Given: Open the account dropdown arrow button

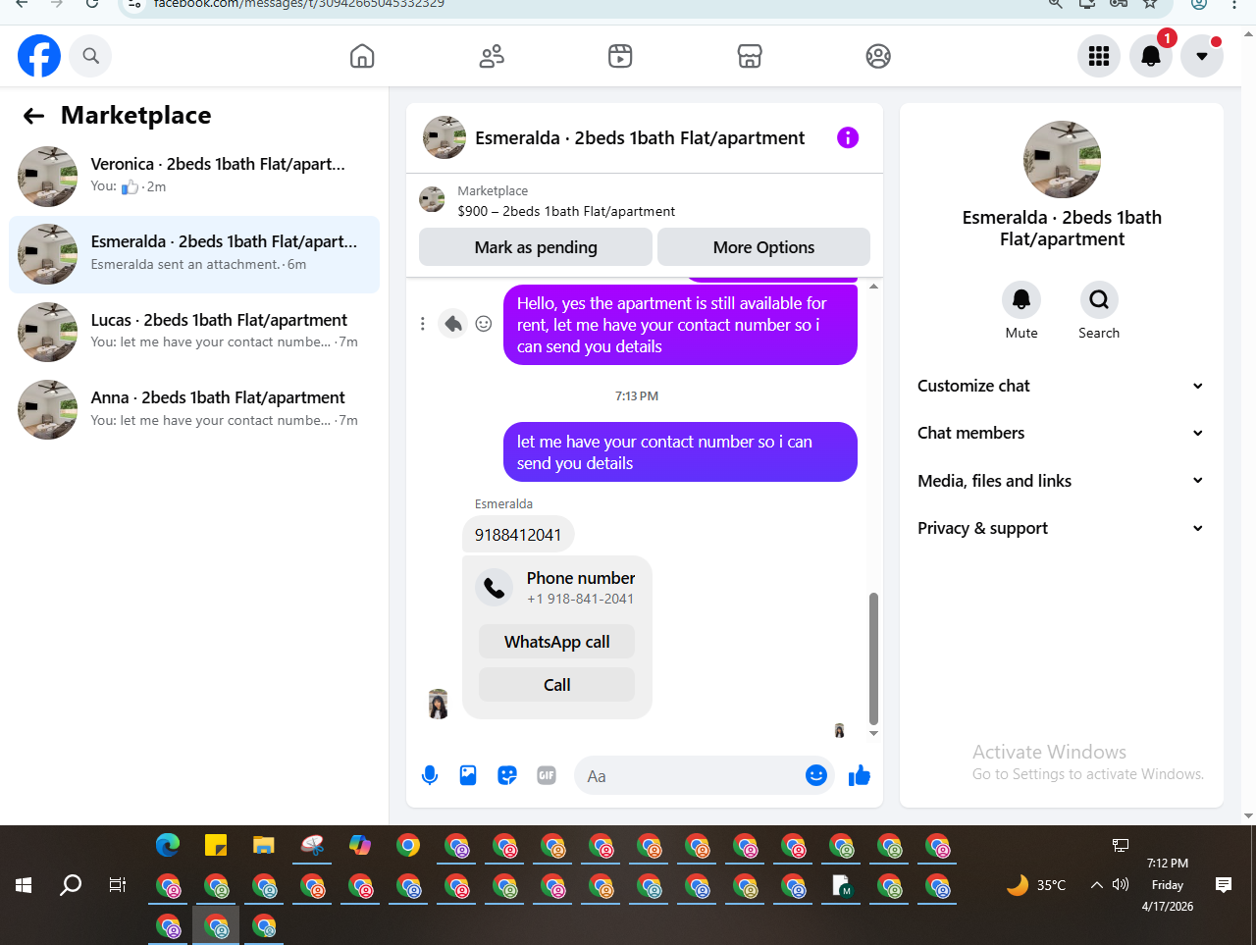Looking at the screenshot, I should pyautogui.click(x=1202, y=56).
